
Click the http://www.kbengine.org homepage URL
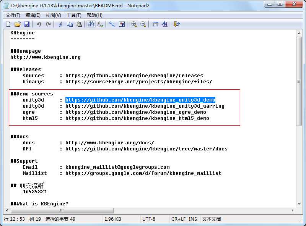tap(46, 57)
